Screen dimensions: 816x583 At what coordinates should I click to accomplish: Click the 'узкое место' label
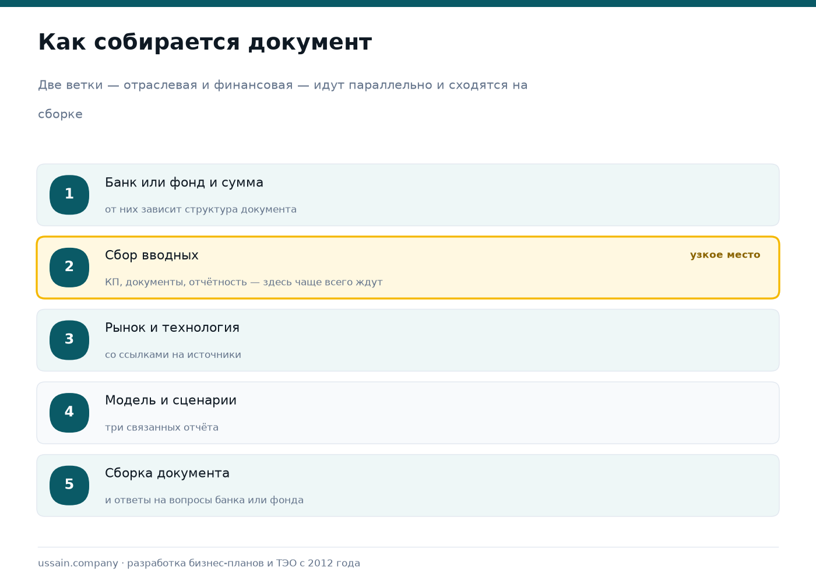(x=725, y=255)
